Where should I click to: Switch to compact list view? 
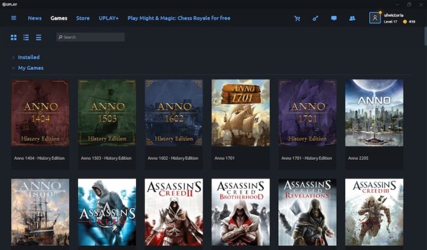point(39,37)
